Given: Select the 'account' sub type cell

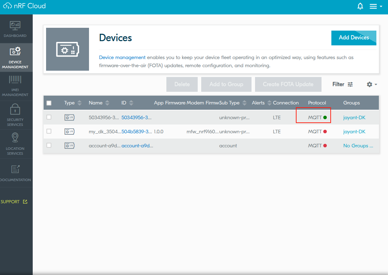Looking at the screenshot, I should 228,146.
